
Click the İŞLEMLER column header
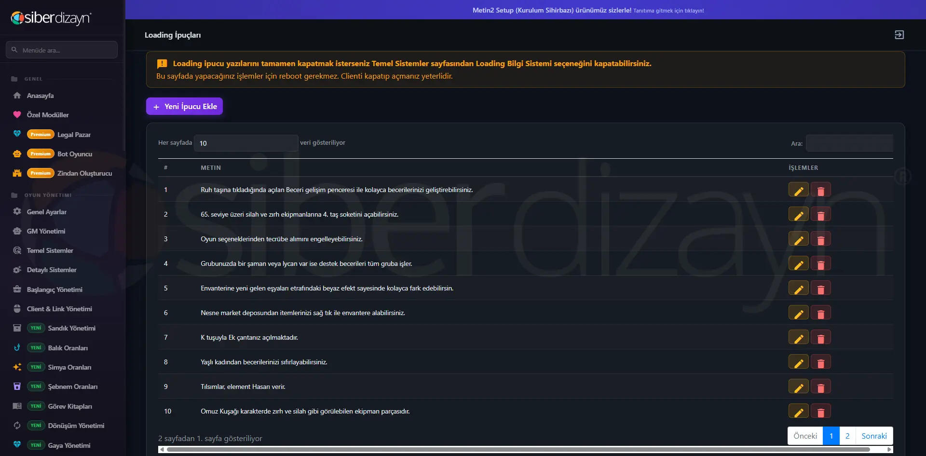click(803, 168)
